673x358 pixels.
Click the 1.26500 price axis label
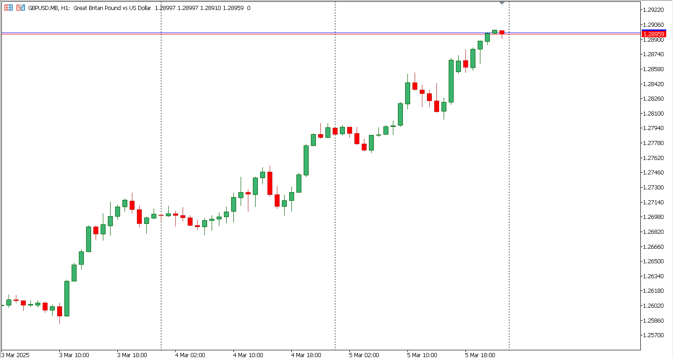[653, 261]
